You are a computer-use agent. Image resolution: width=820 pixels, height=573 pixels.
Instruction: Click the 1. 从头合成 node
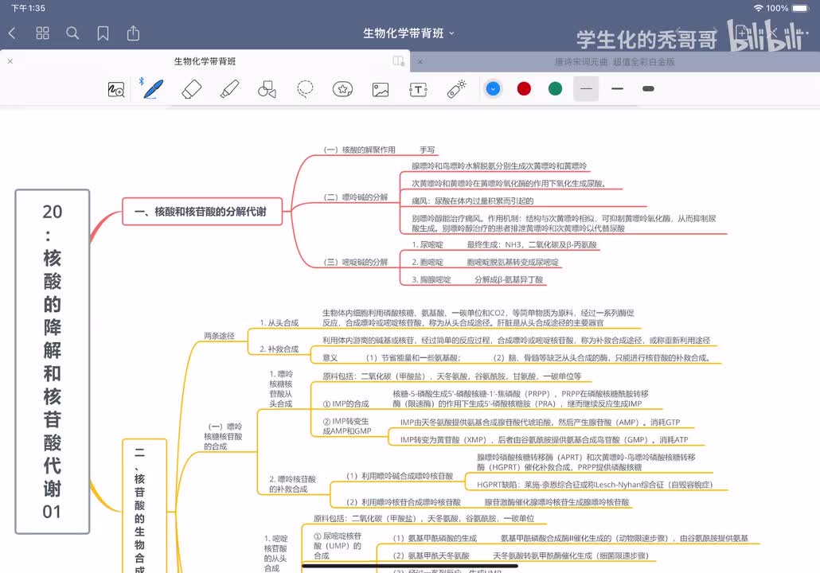(279, 323)
